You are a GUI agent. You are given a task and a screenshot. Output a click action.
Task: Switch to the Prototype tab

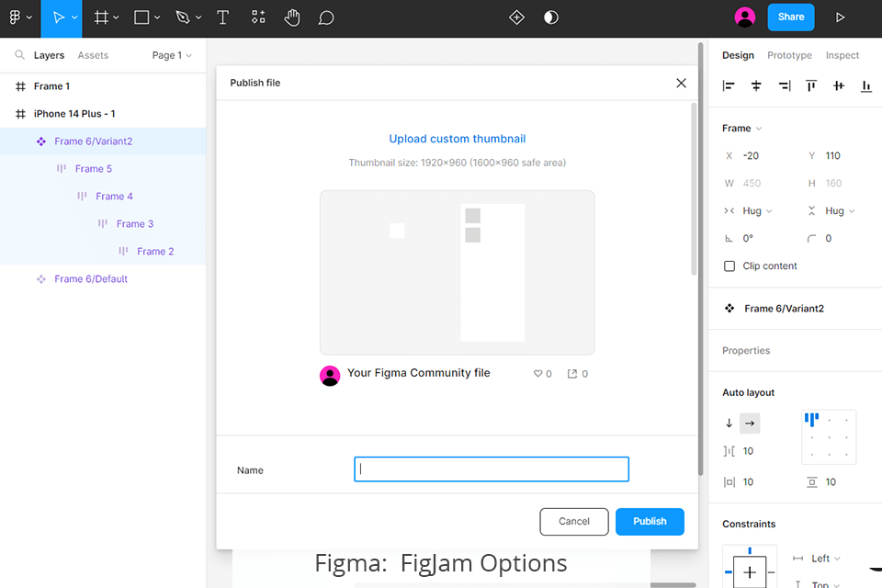point(789,55)
